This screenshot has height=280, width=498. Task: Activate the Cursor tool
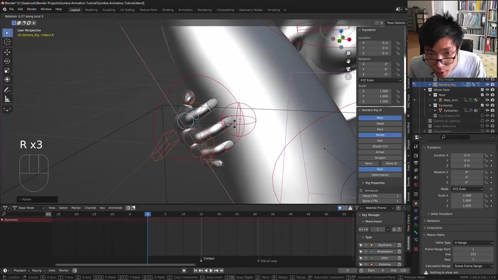(7, 42)
